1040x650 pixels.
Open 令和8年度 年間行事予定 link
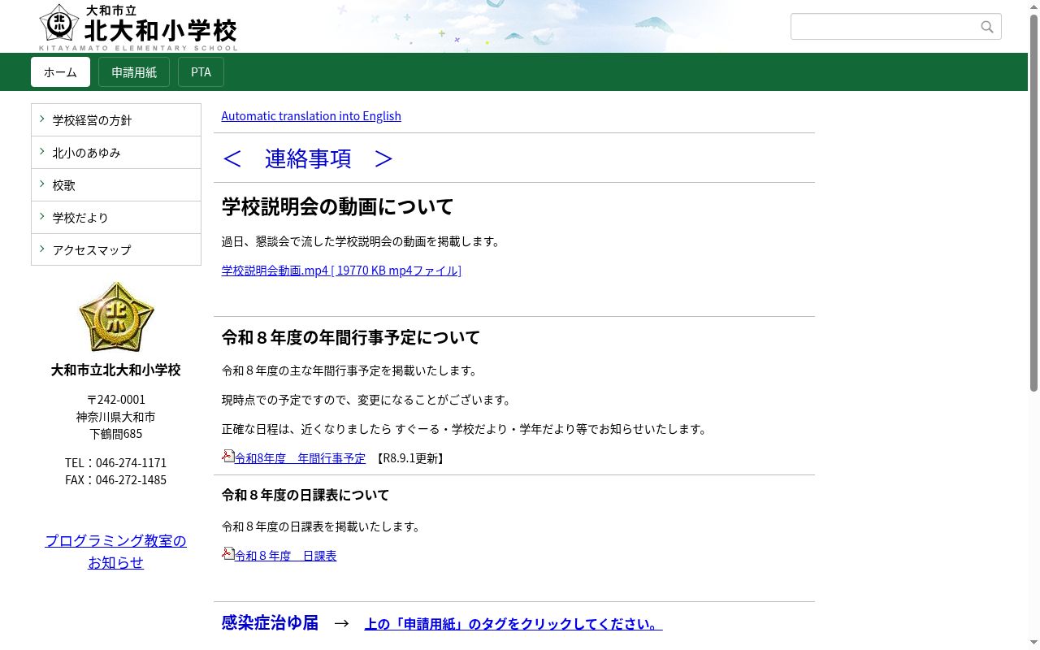pos(300,458)
